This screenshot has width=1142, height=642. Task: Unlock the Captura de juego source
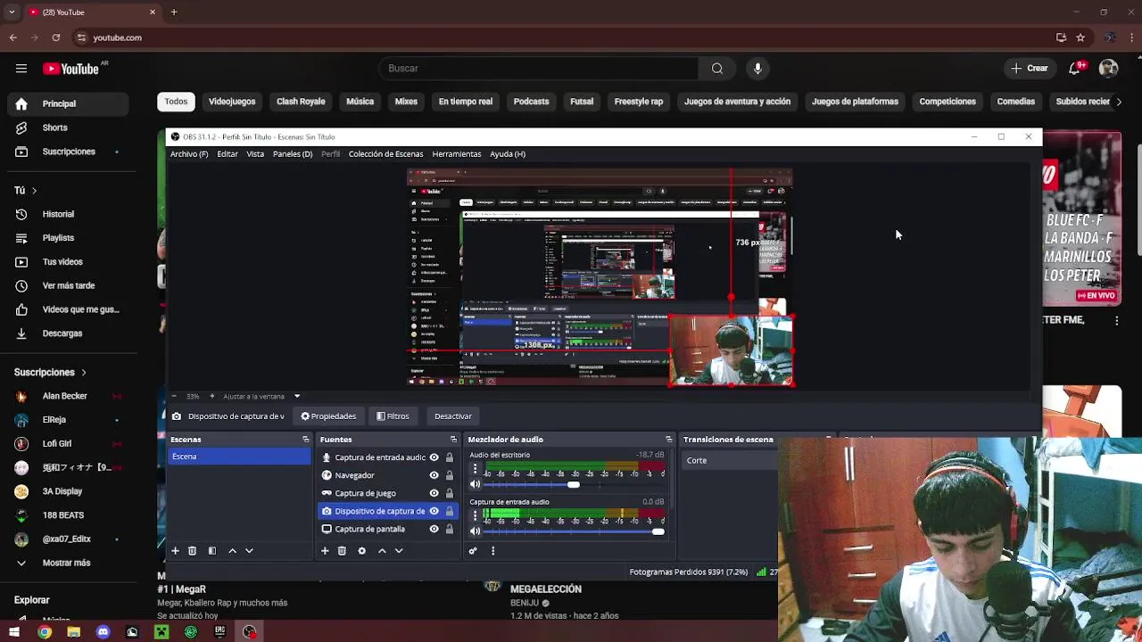(449, 493)
